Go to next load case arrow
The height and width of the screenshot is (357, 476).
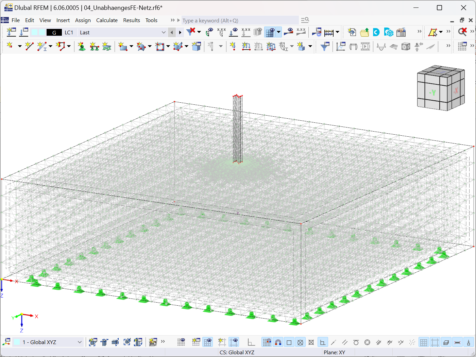180,32
